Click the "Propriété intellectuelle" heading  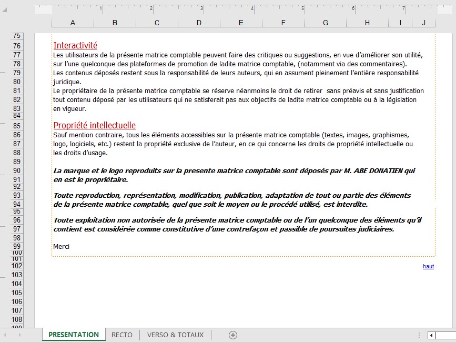[95, 125]
